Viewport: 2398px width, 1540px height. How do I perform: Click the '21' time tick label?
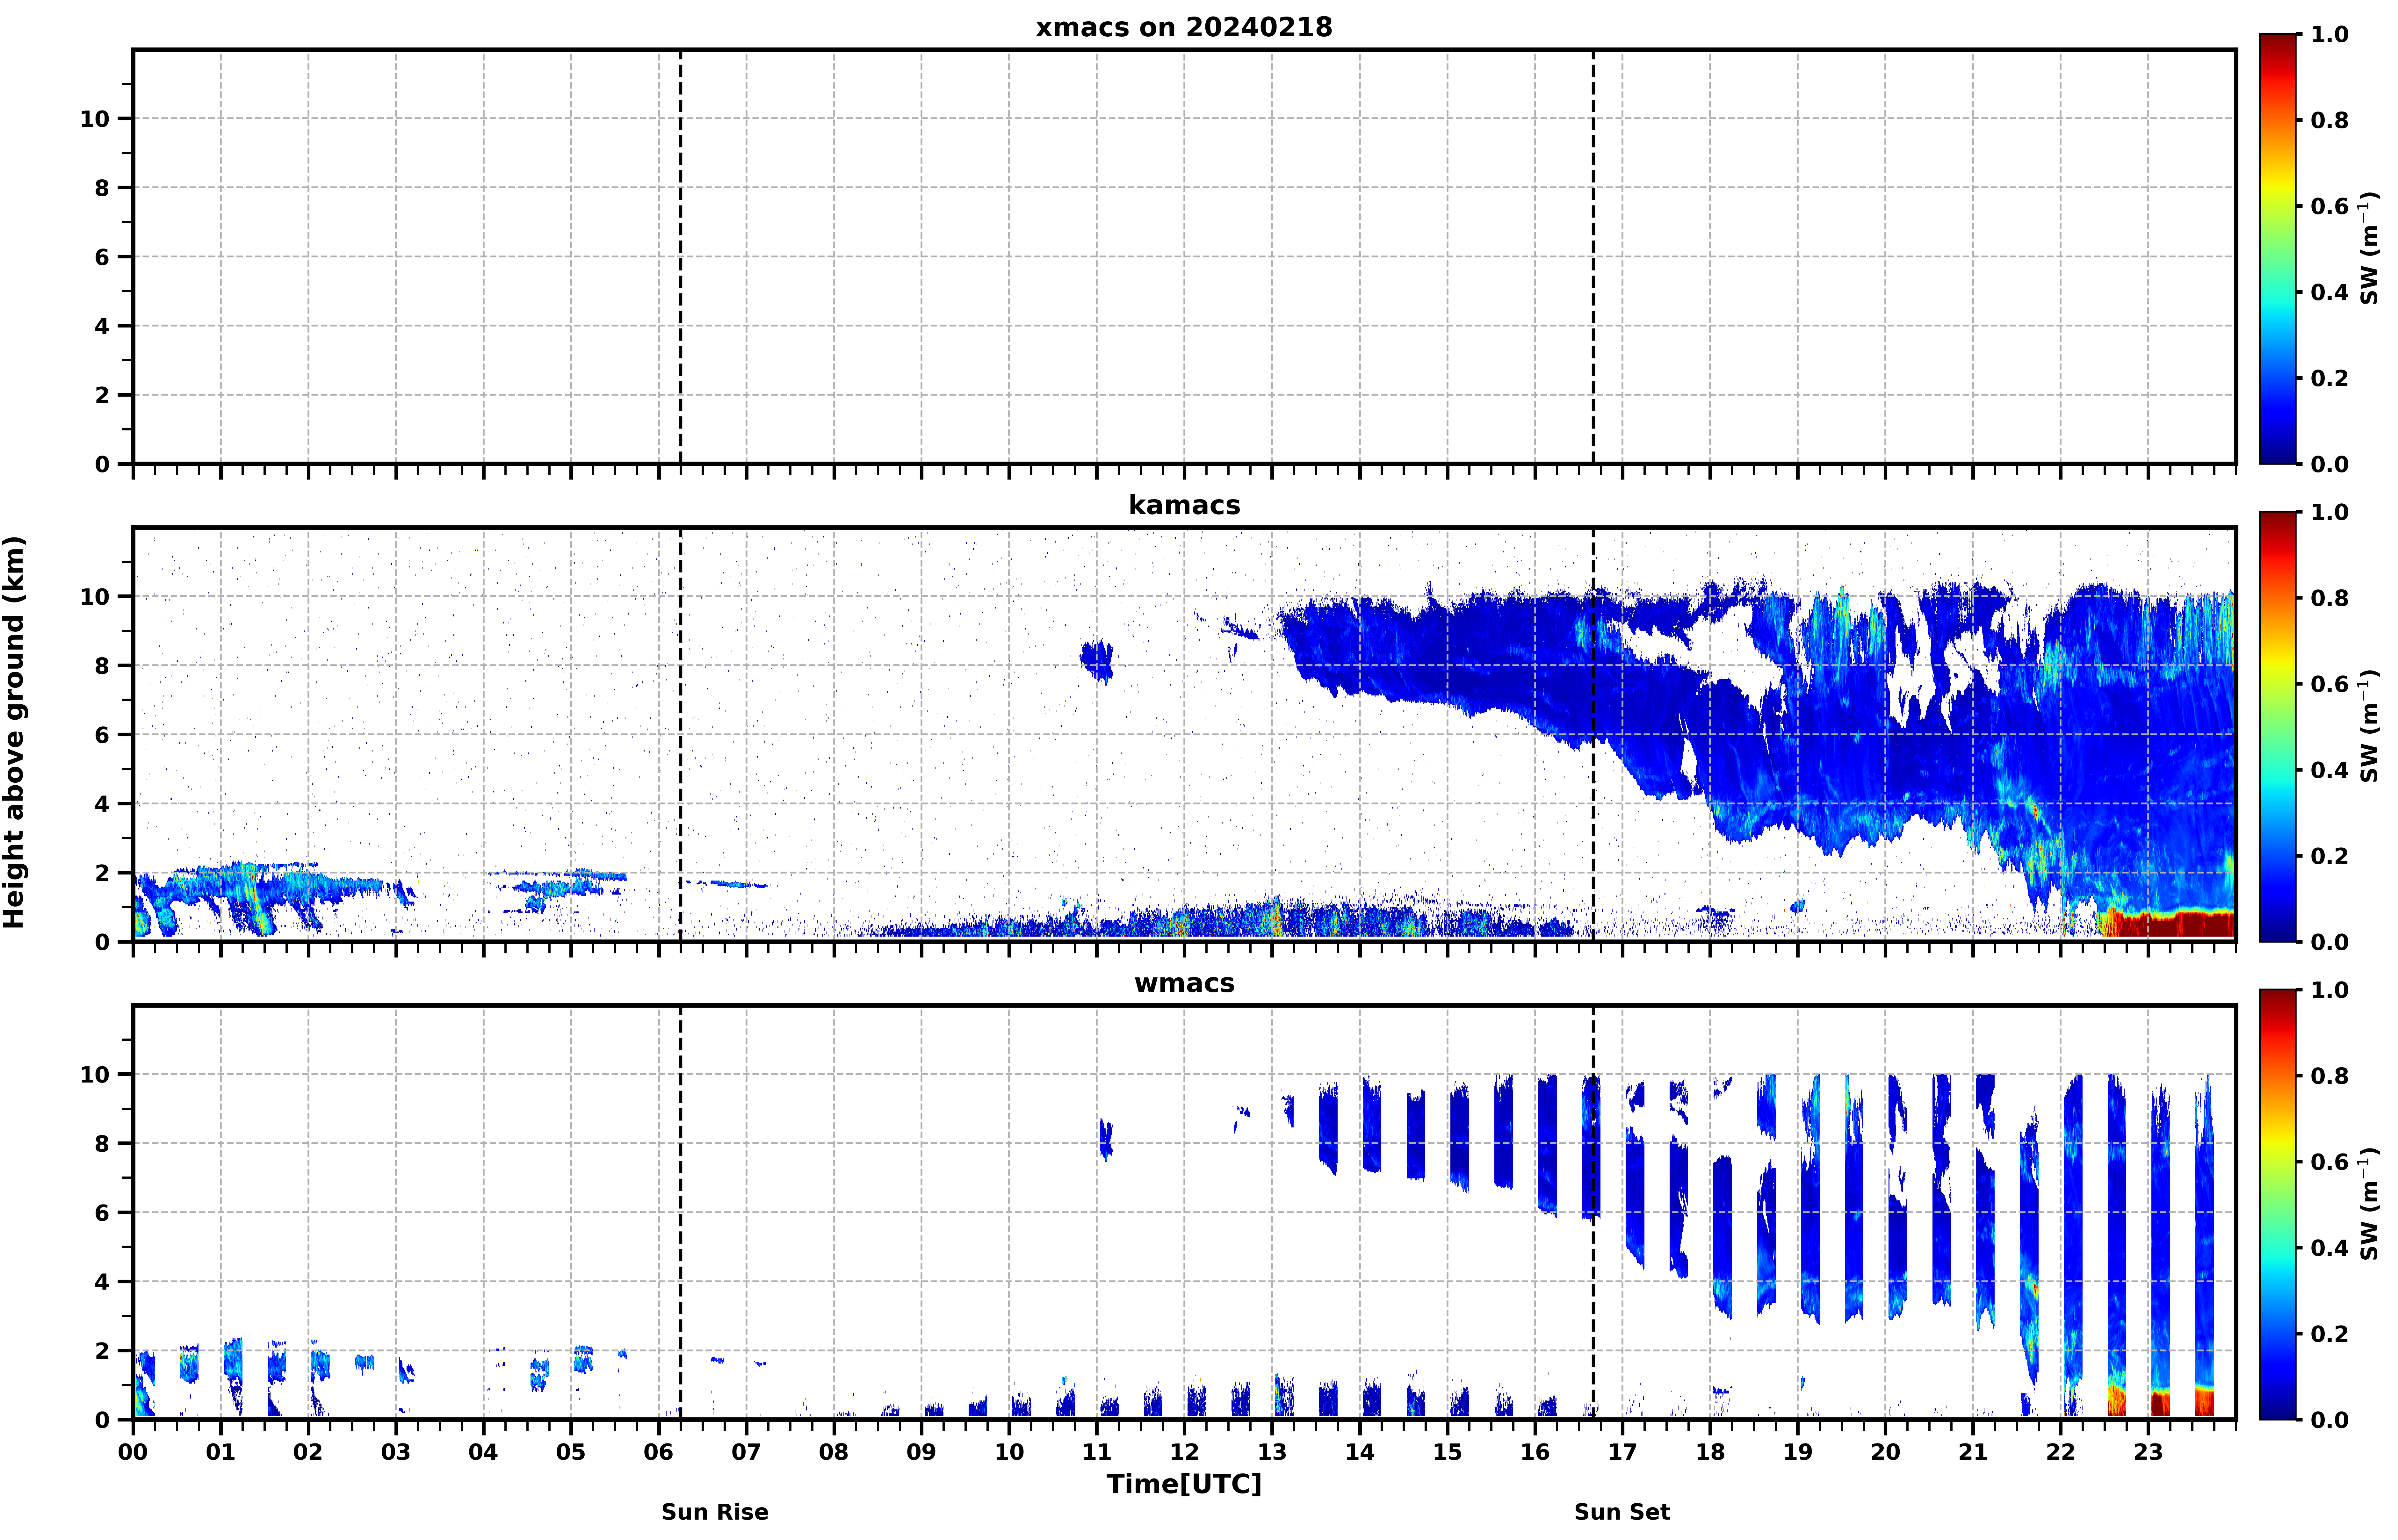coord(1973,1452)
